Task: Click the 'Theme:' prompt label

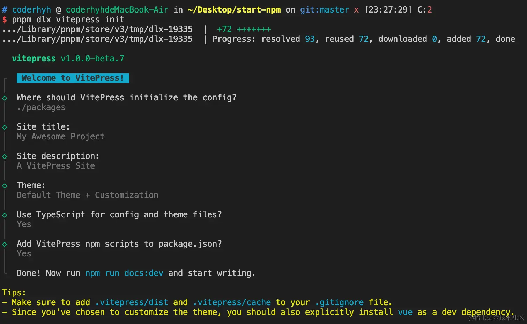Action: (x=31, y=185)
